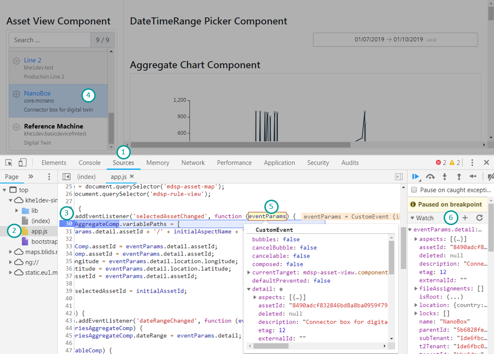Screen dimensions: 494x354
Task: Click the Reference Machine asset icon
Action: (x=16, y=127)
